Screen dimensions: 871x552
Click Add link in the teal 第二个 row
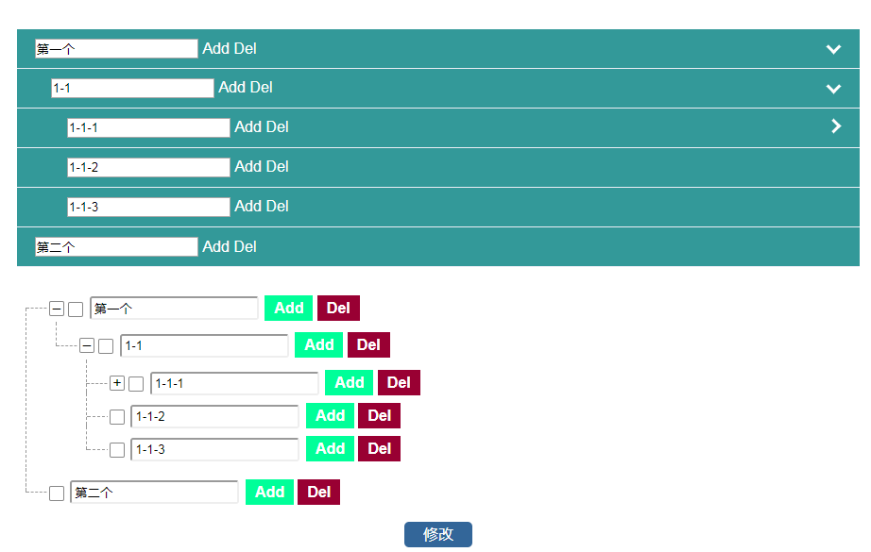(216, 247)
